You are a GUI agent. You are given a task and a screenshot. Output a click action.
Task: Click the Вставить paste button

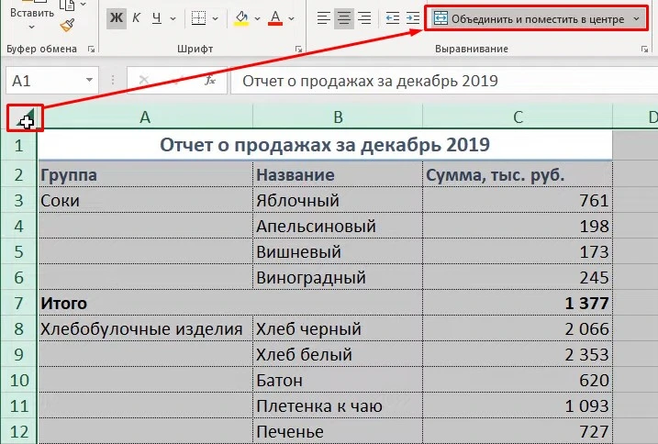[31, 13]
